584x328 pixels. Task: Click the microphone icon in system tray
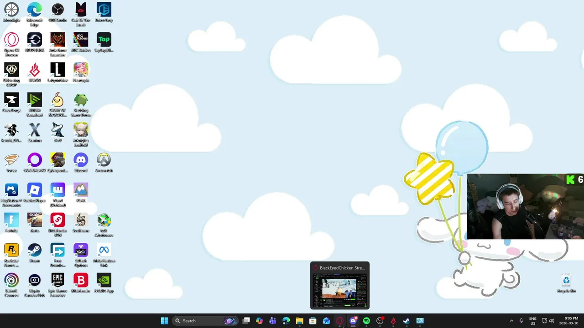click(x=521, y=321)
